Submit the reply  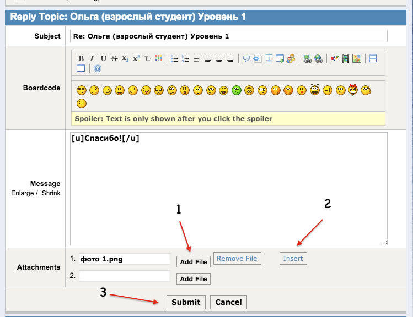point(186,302)
